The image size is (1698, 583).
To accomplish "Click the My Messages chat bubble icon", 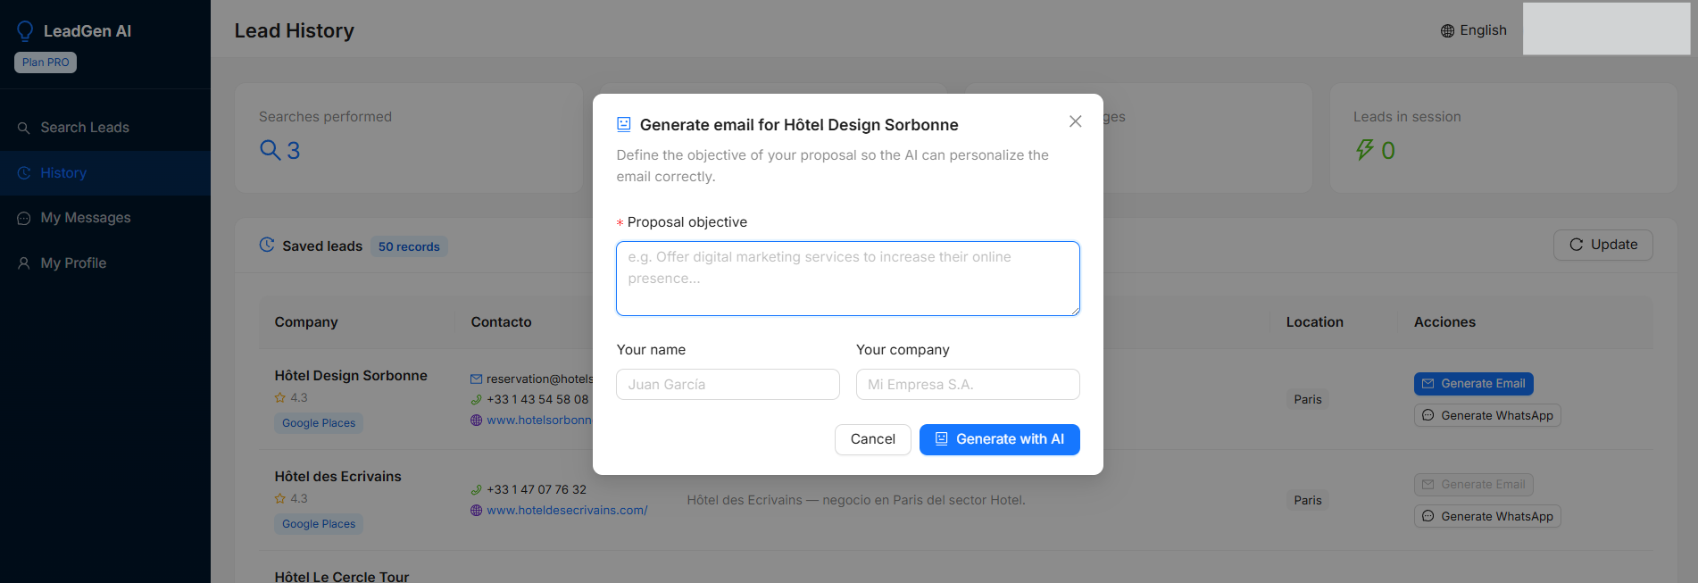I will click(24, 219).
